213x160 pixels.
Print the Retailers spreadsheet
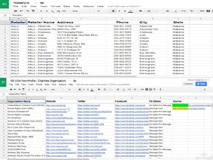click(x=16, y=11)
